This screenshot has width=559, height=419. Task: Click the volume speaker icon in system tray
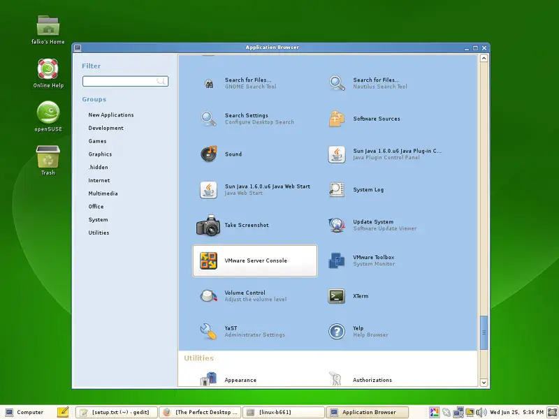coord(481,412)
